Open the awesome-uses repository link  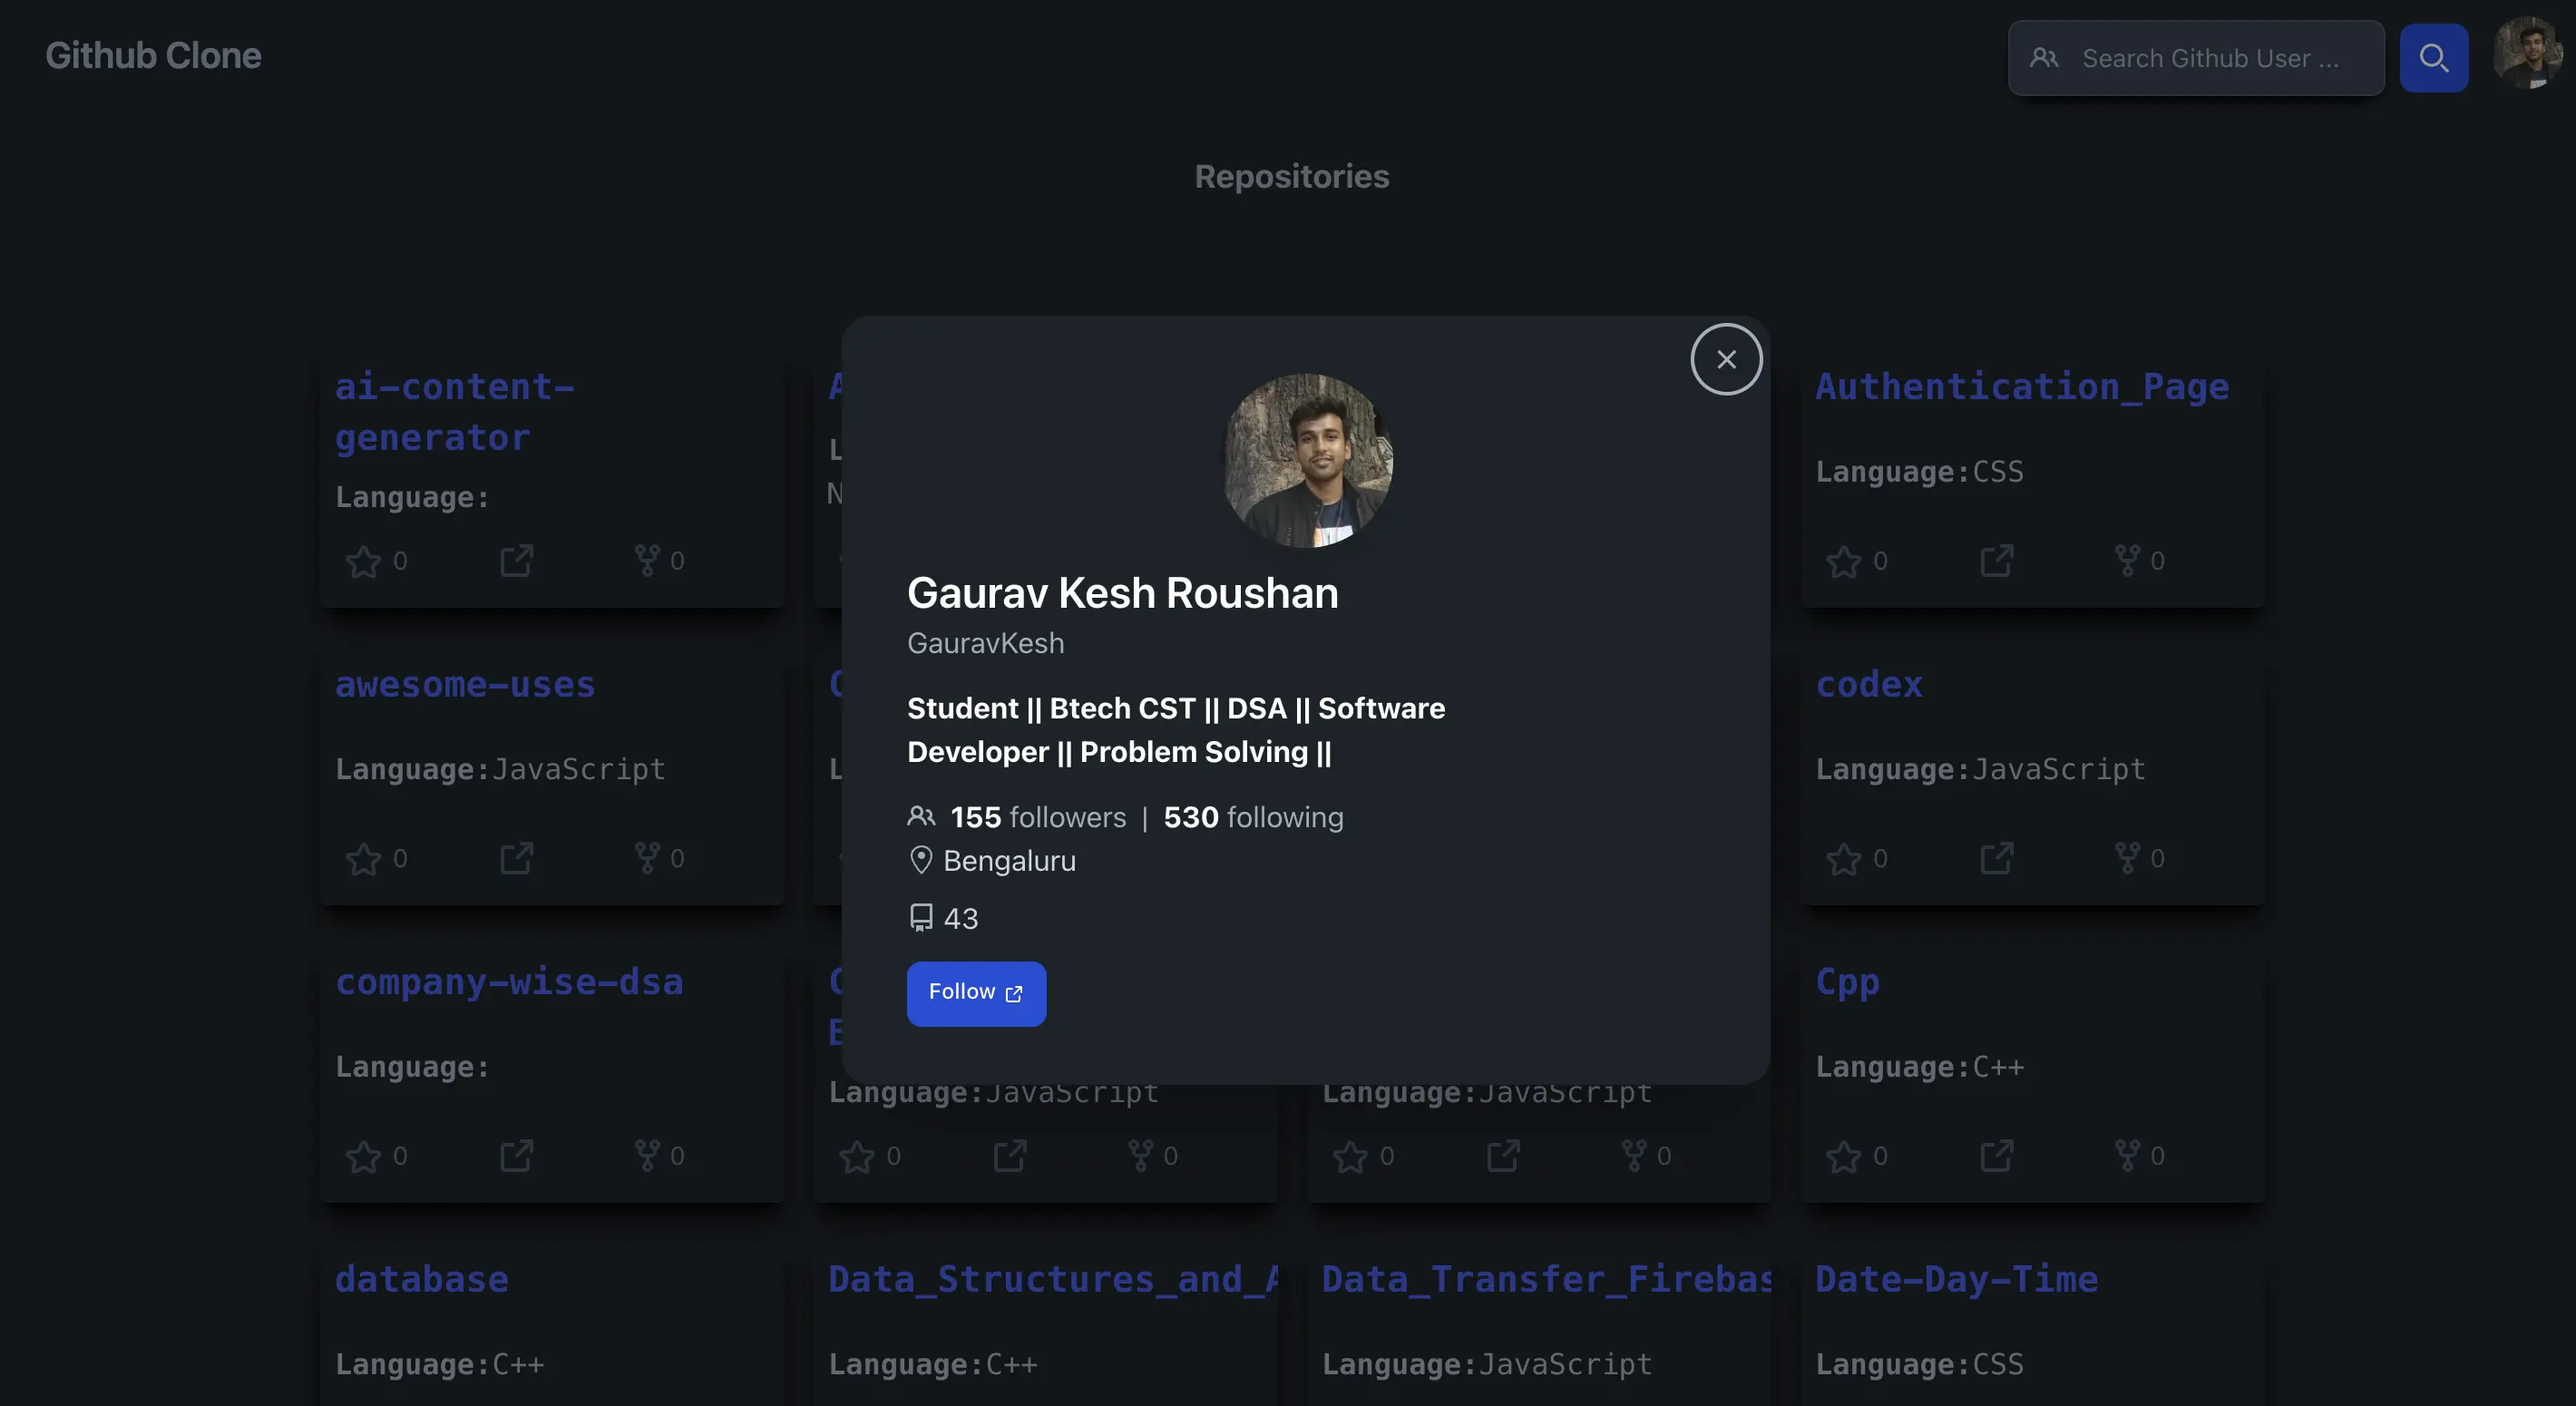pyautogui.click(x=465, y=684)
